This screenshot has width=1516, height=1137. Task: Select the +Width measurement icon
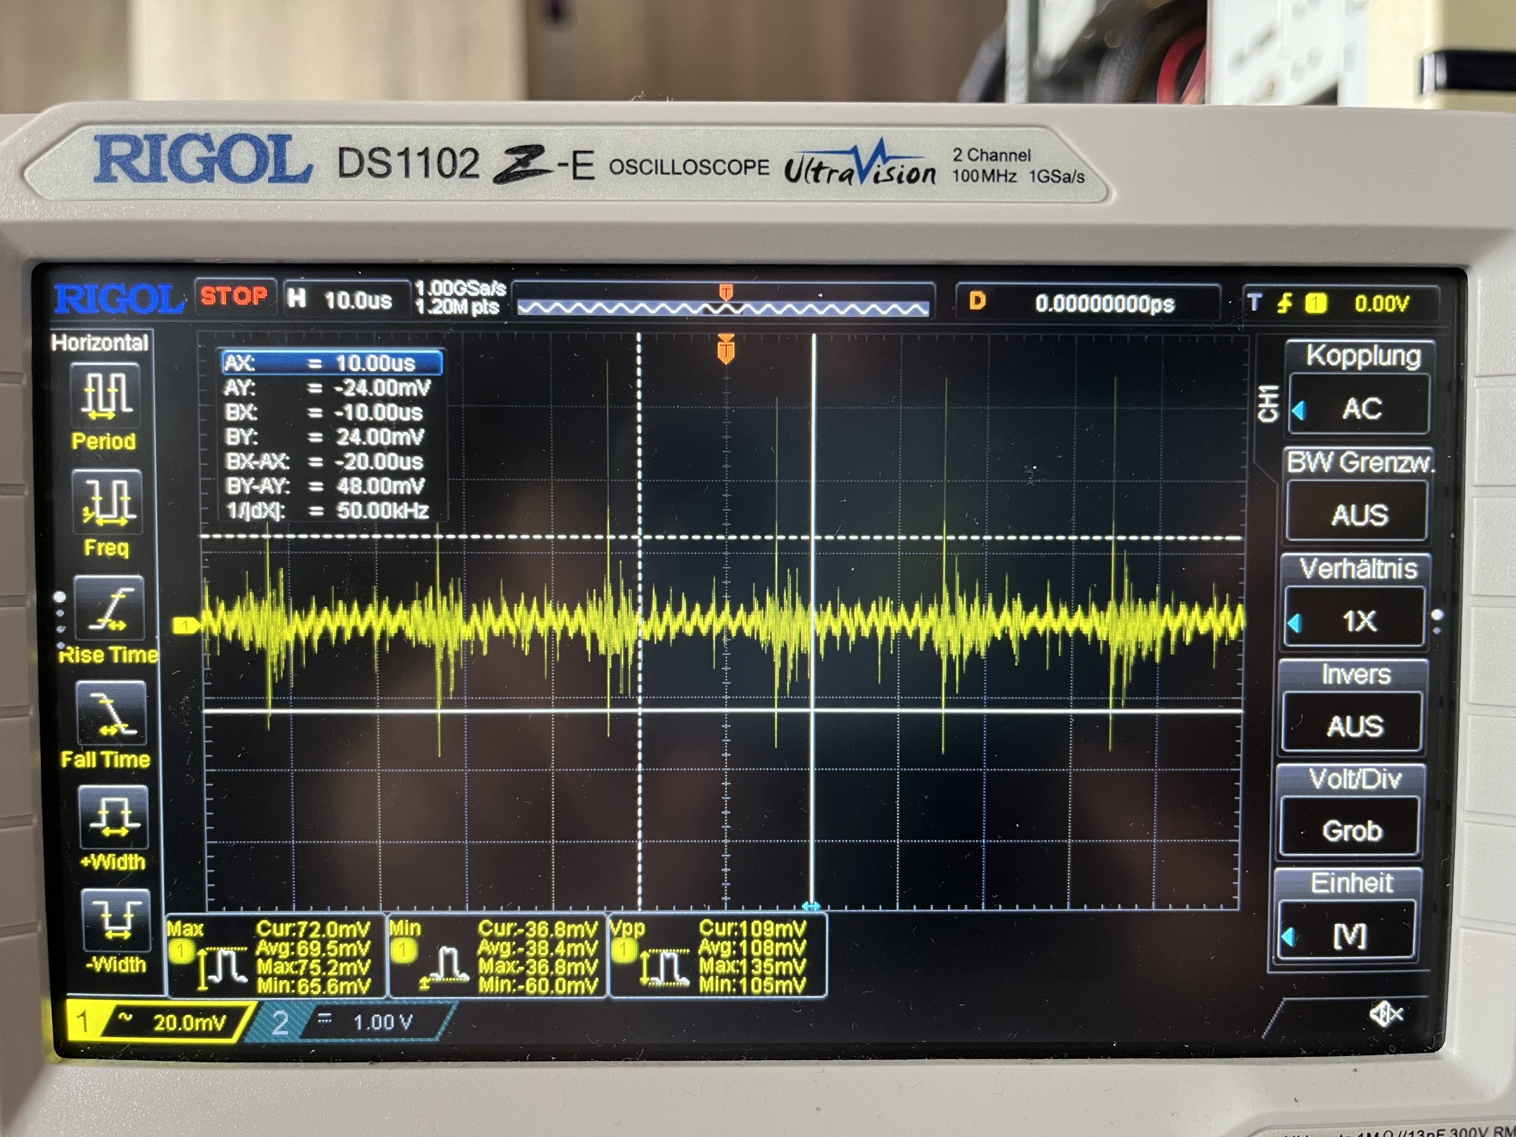tap(113, 817)
